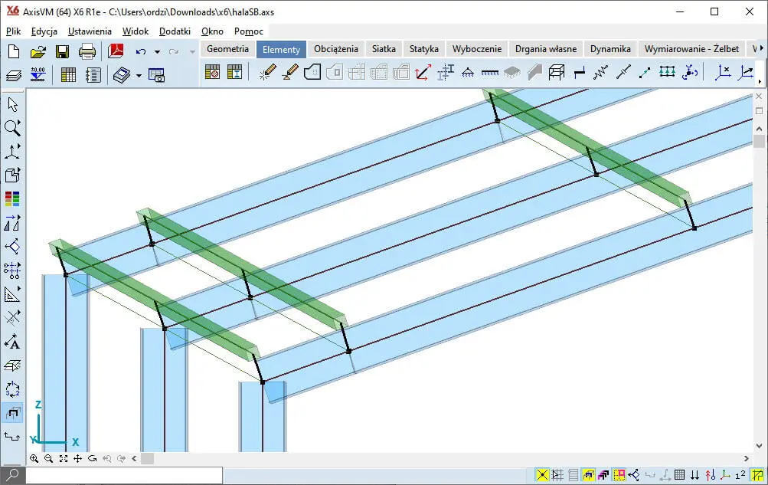Click the Print icon in toolbar
Screen dimensions: 768x485
click(87, 52)
